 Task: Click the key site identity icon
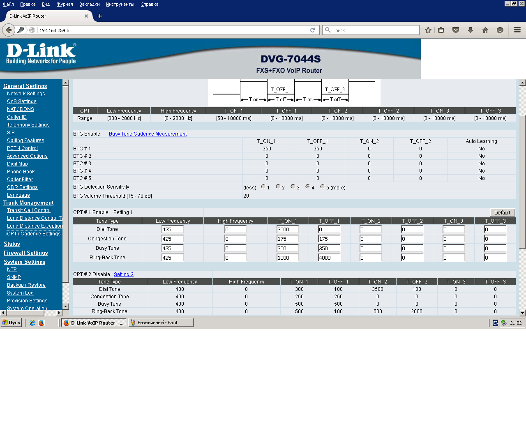[x=21, y=30]
